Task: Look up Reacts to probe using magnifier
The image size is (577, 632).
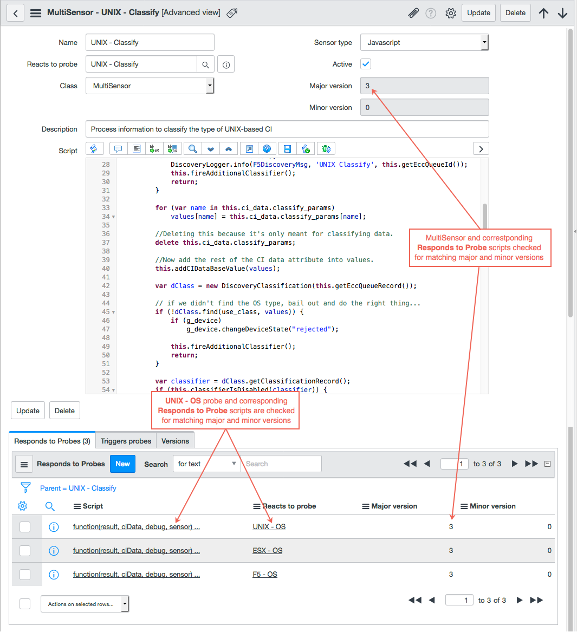Action: click(205, 64)
